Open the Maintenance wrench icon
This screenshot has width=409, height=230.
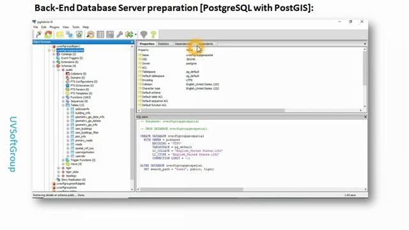click(x=120, y=34)
